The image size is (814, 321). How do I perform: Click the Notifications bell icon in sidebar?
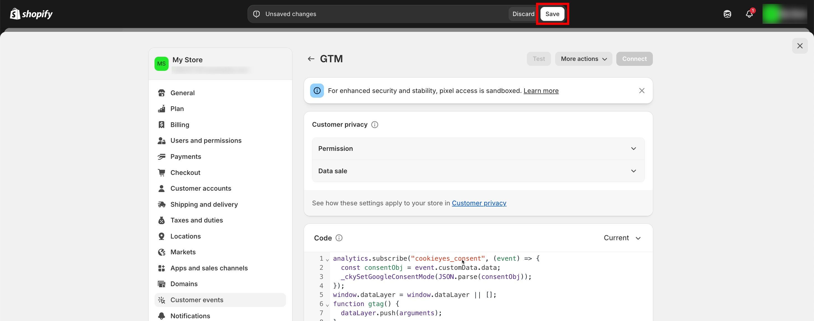pyautogui.click(x=161, y=316)
